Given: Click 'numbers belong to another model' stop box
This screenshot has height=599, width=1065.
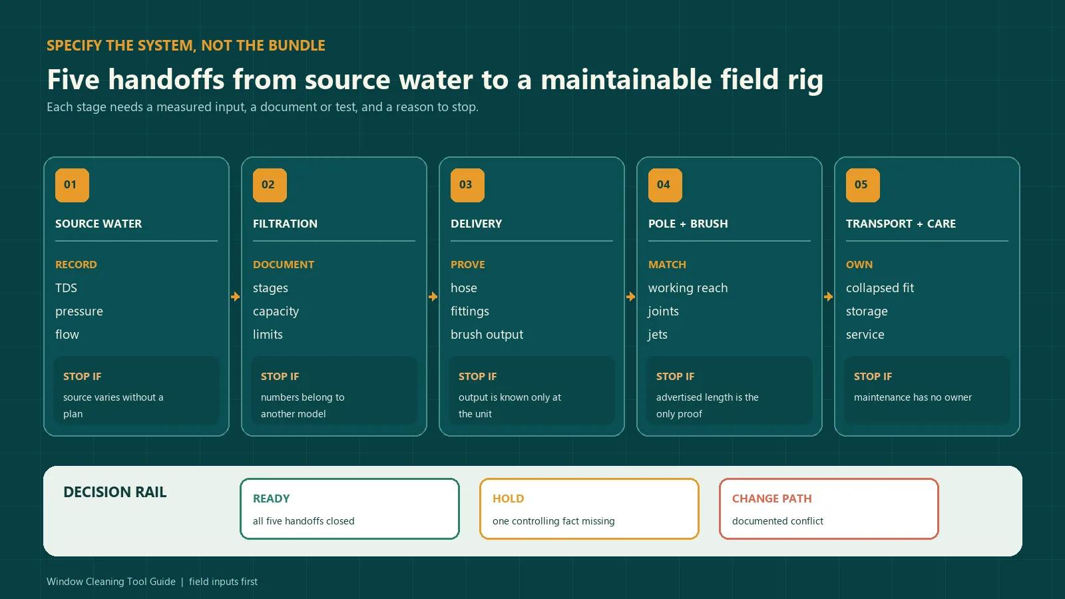Looking at the screenshot, I should coord(334,390).
